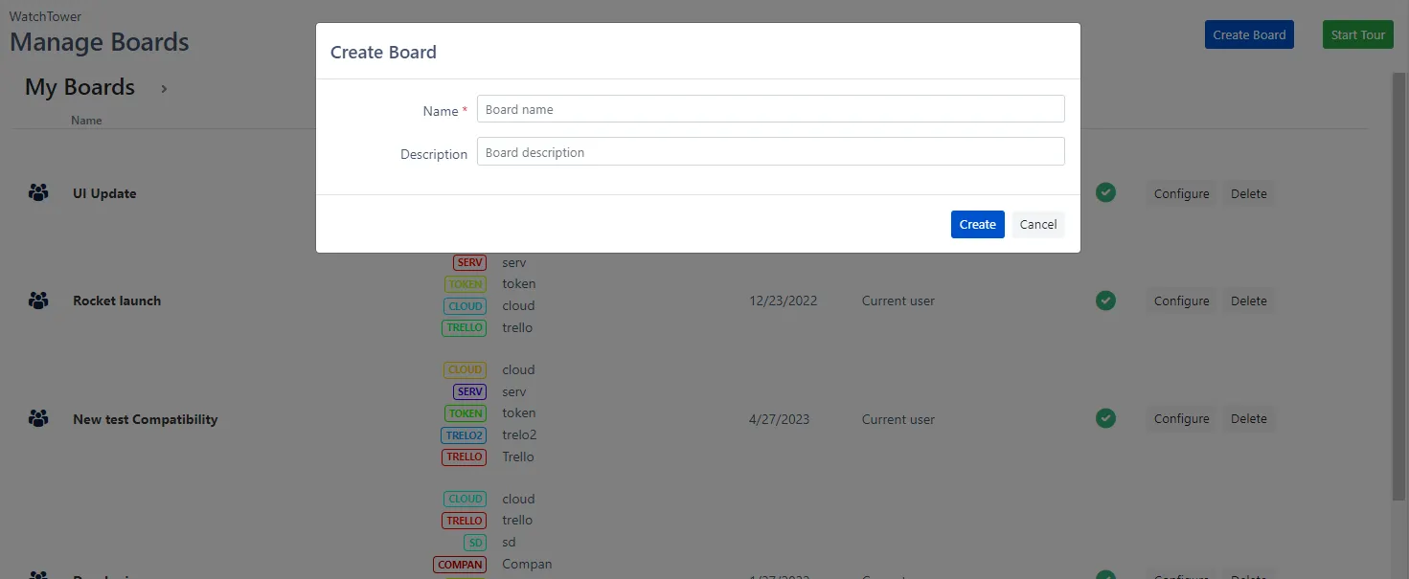Screen dimensions: 1409x579
Task: Click the Board description input field
Action: (770, 151)
